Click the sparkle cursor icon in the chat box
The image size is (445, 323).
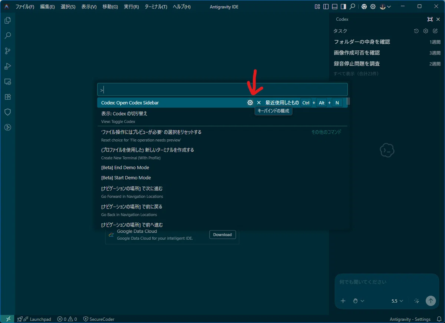point(416,301)
